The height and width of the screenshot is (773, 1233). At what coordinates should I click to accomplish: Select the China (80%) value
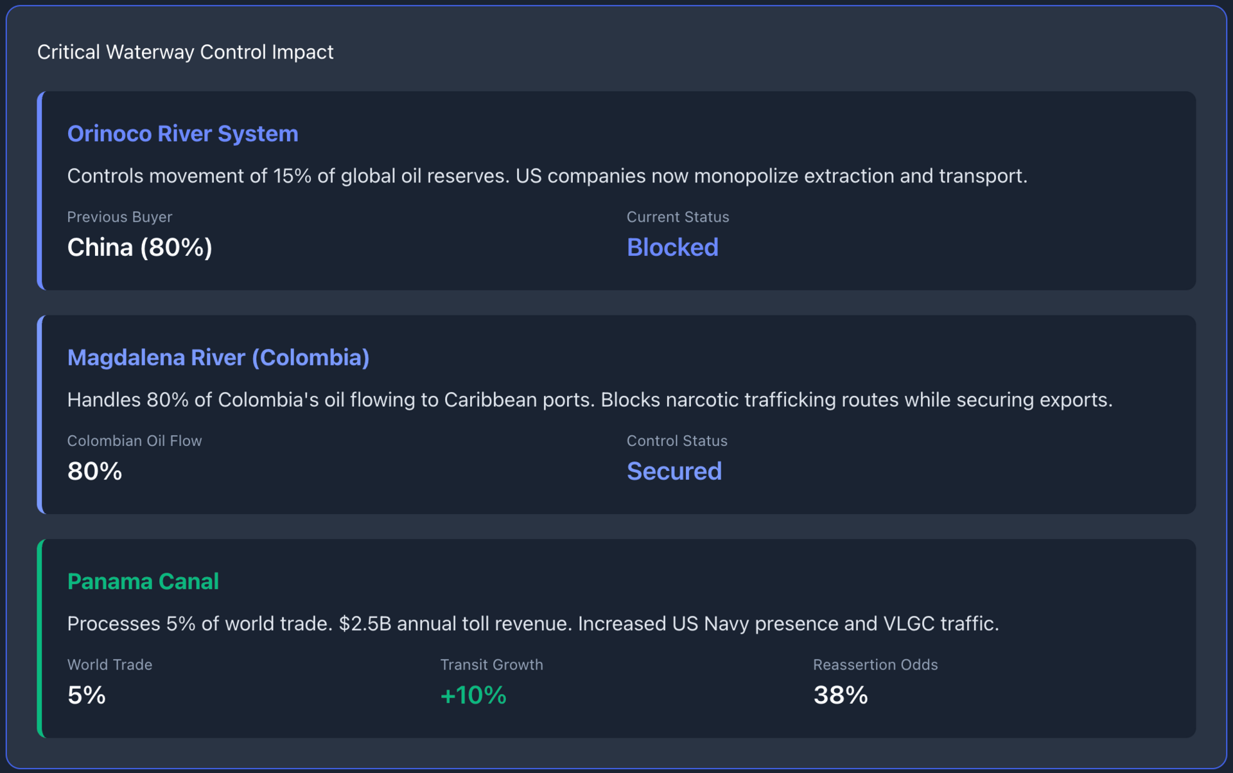139,247
